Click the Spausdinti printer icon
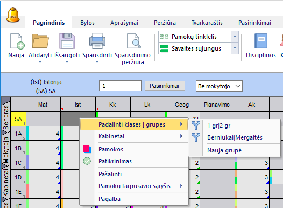The width and height of the screenshot is (283, 208). pos(97,41)
